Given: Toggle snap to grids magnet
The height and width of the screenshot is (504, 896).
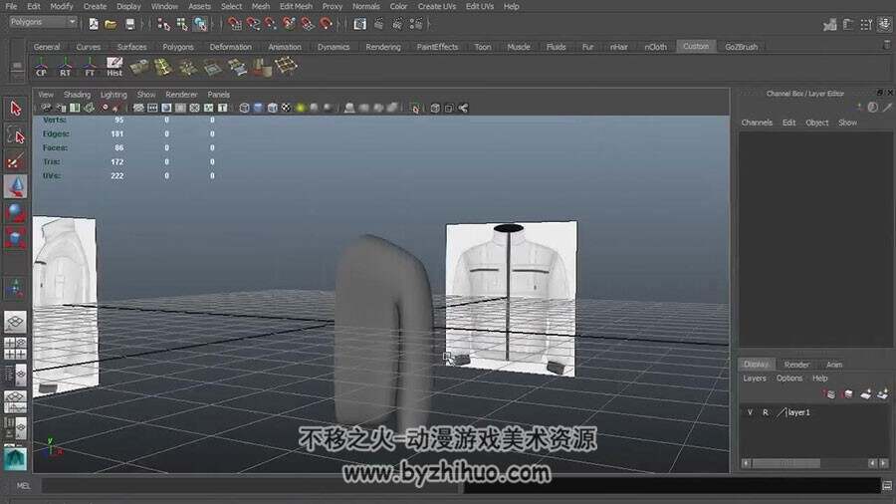Looking at the screenshot, I should pyautogui.click(x=234, y=24).
